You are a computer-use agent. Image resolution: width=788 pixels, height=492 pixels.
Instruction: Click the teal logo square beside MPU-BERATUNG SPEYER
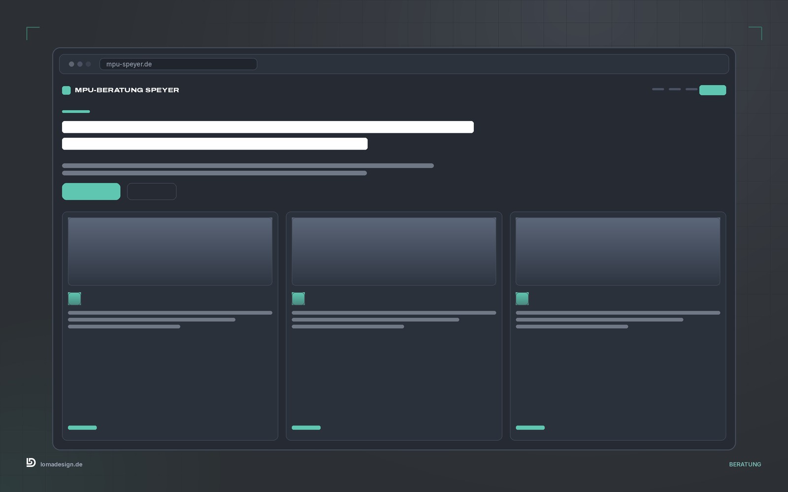[66, 90]
